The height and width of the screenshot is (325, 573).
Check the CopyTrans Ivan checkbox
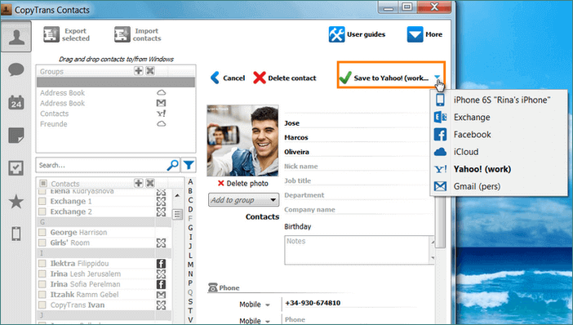[42, 305]
